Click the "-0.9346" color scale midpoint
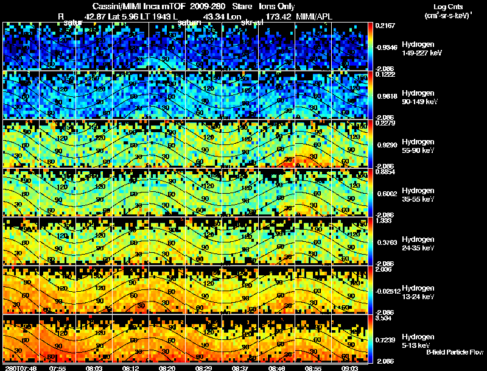 pyautogui.click(x=386, y=48)
